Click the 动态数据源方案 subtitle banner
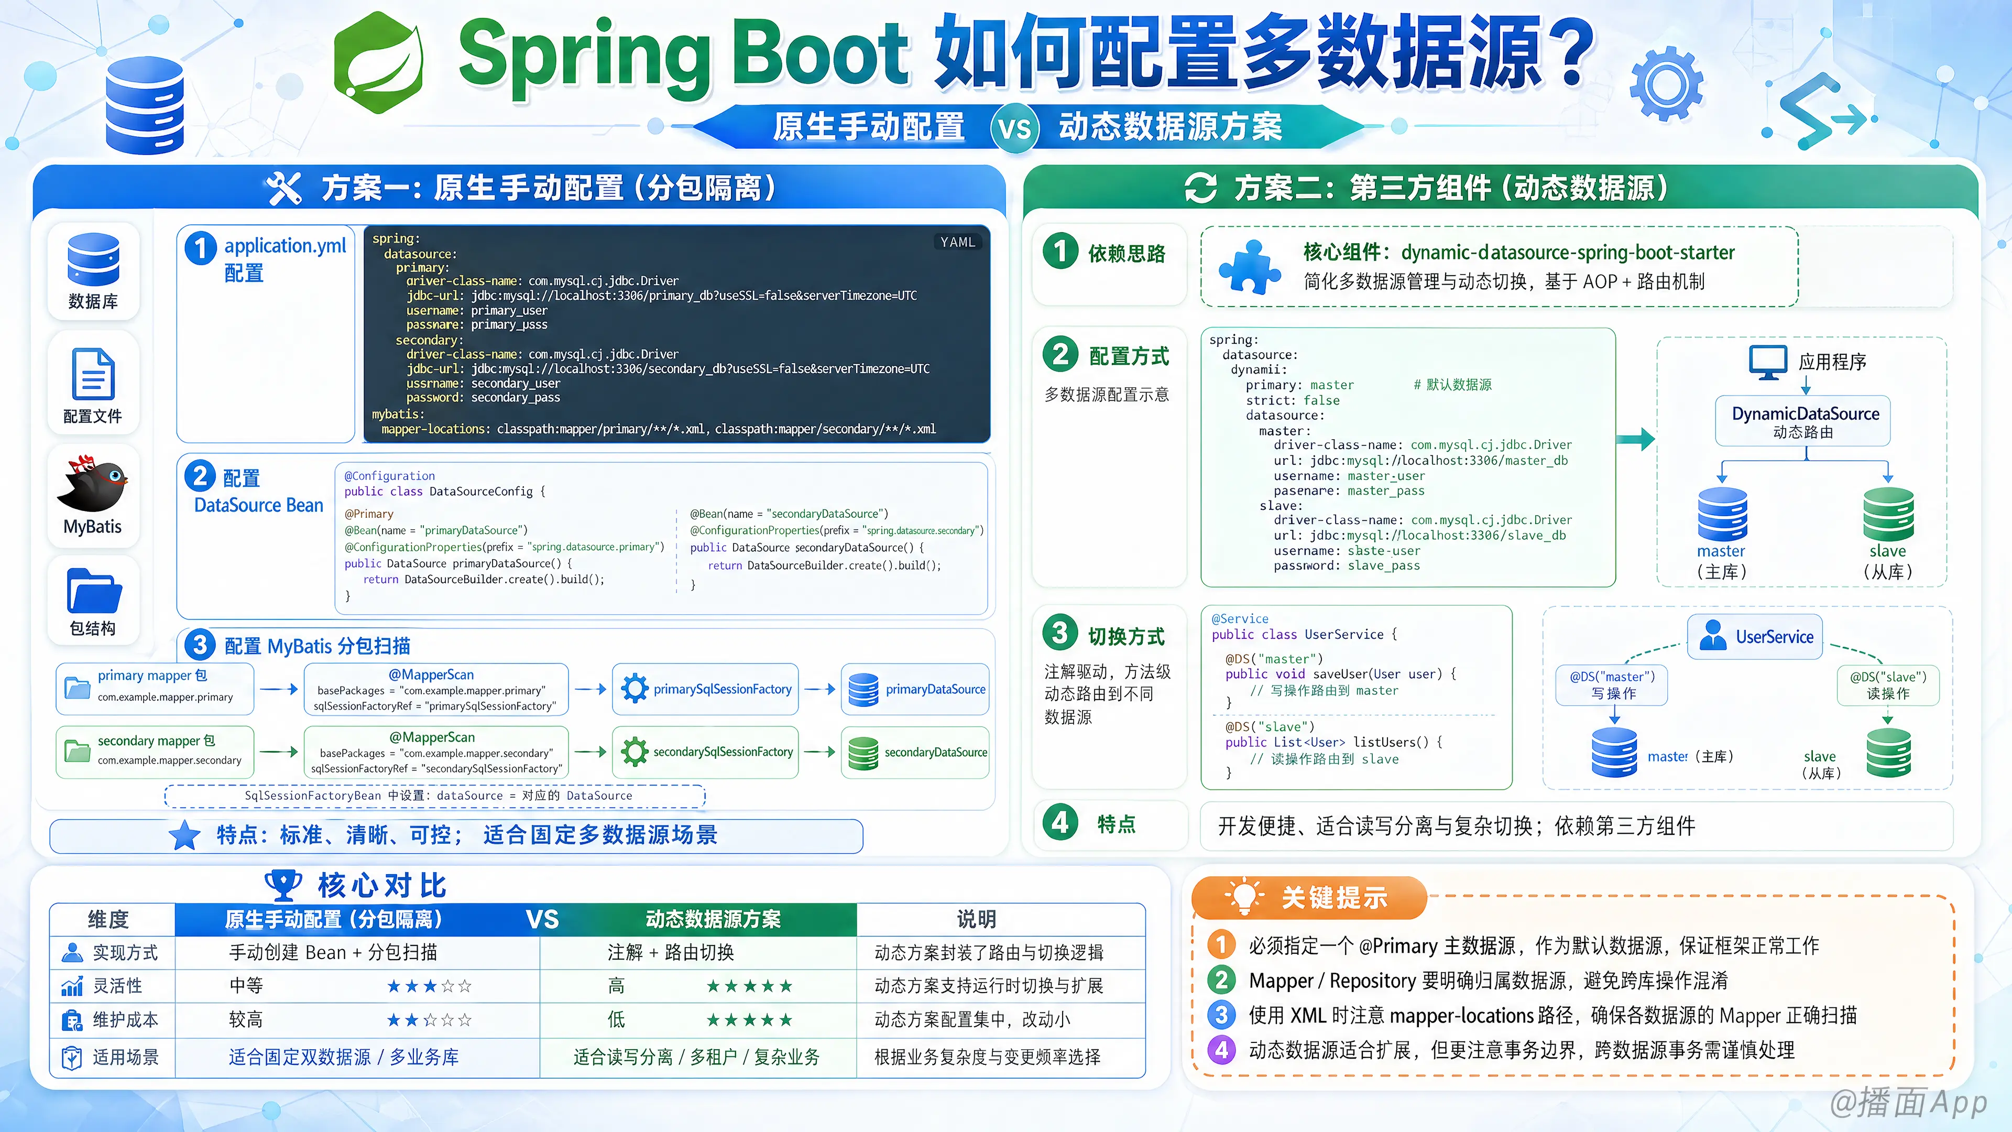Image resolution: width=2012 pixels, height=1132 pixels. point(1171,127)
